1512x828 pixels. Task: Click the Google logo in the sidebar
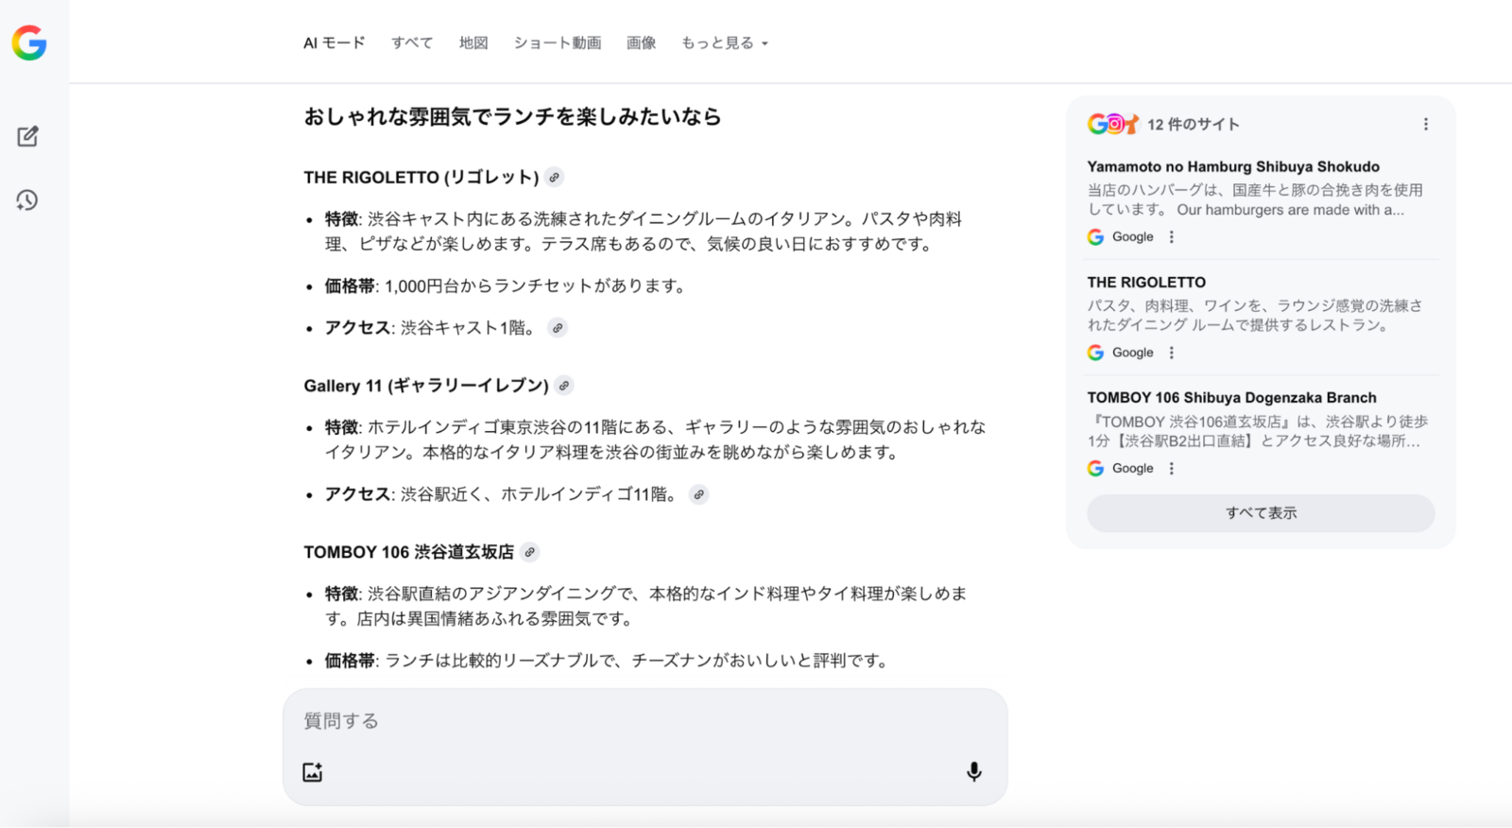tap(29, 43)
